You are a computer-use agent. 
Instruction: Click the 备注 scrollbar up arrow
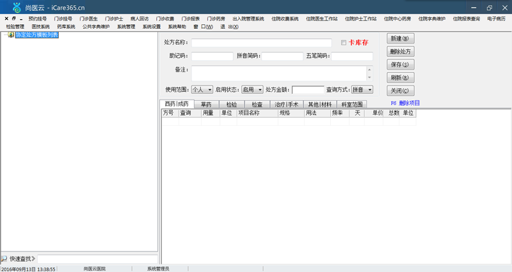click(x=369, y=70)
